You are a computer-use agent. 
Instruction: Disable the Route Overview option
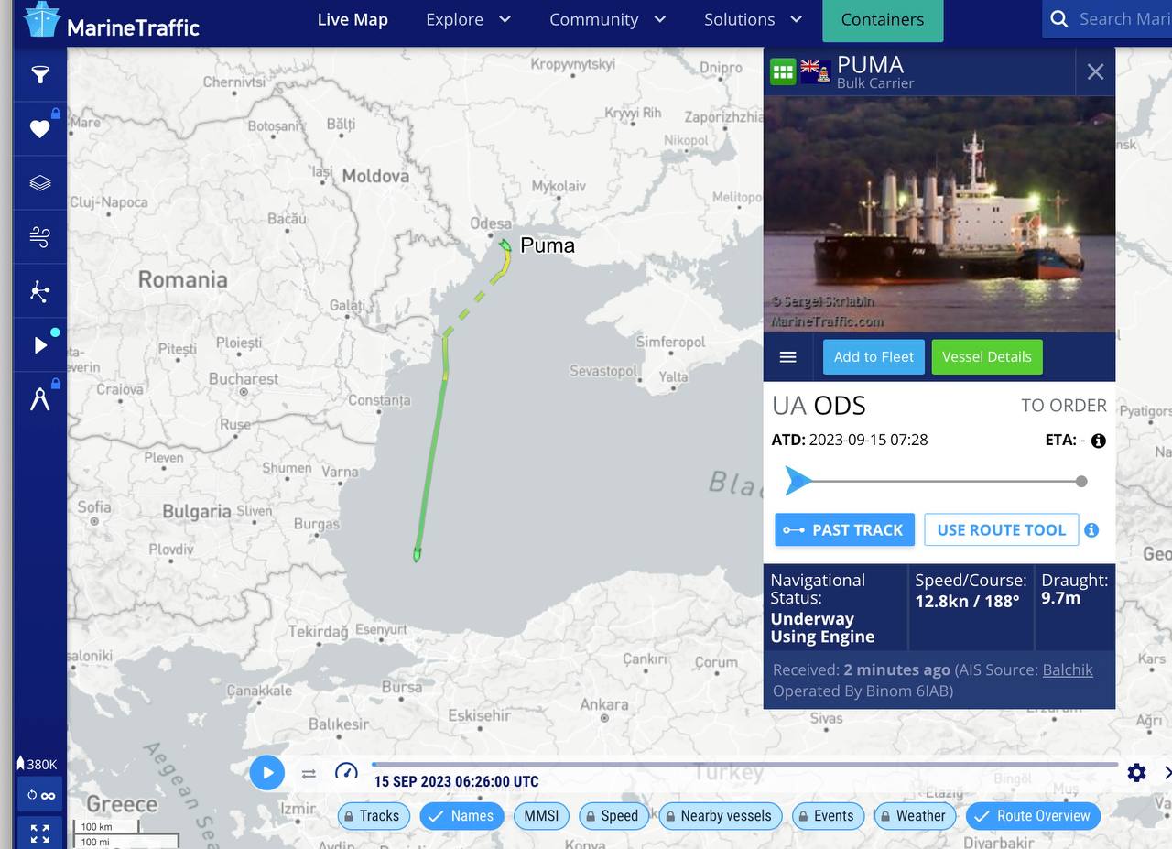(1033, 816)
